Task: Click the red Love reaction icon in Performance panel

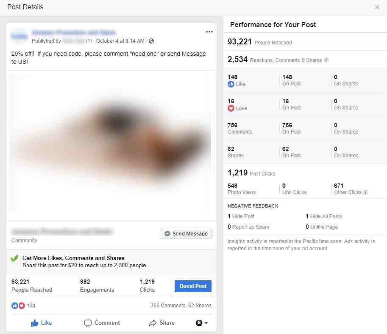Action: [x=231, y=108]
